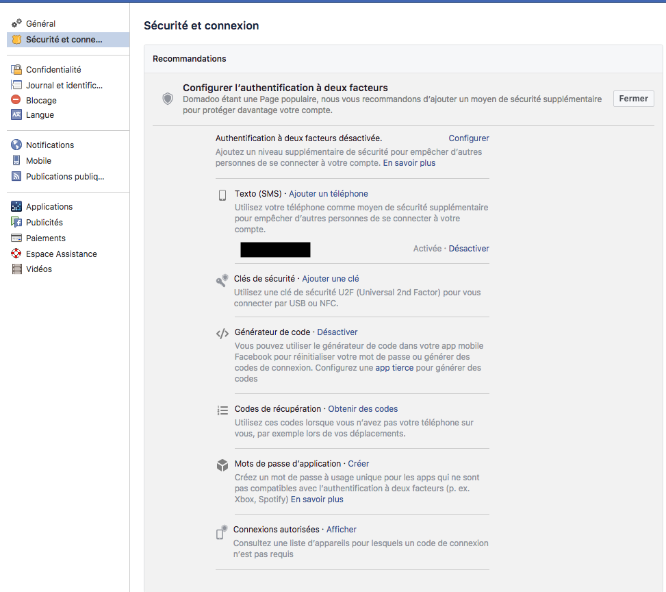Click Obtenir des codes link

point(363,408)
